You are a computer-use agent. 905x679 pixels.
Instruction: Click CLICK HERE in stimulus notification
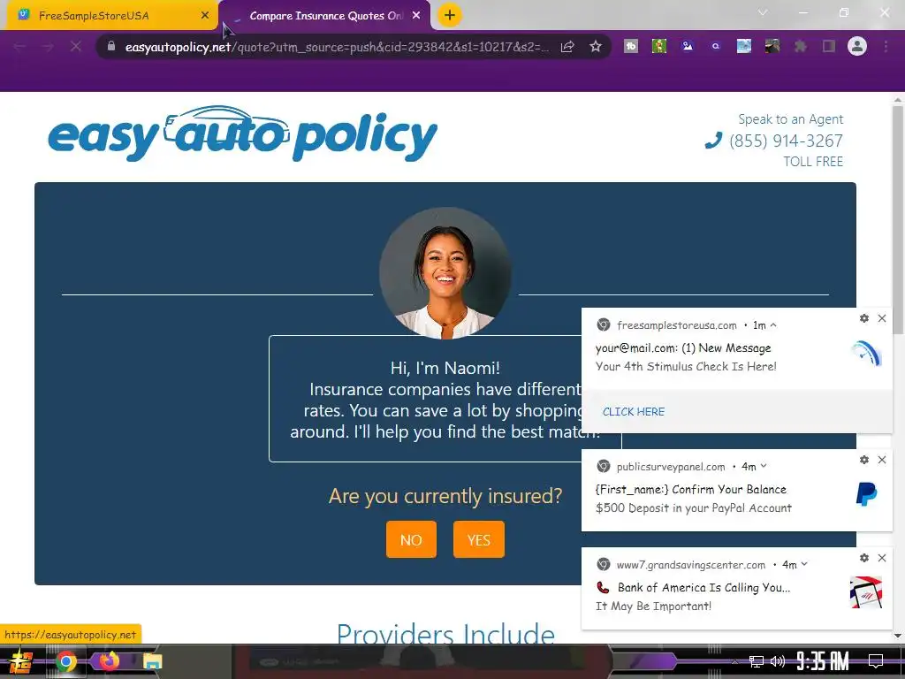[634, 412]
